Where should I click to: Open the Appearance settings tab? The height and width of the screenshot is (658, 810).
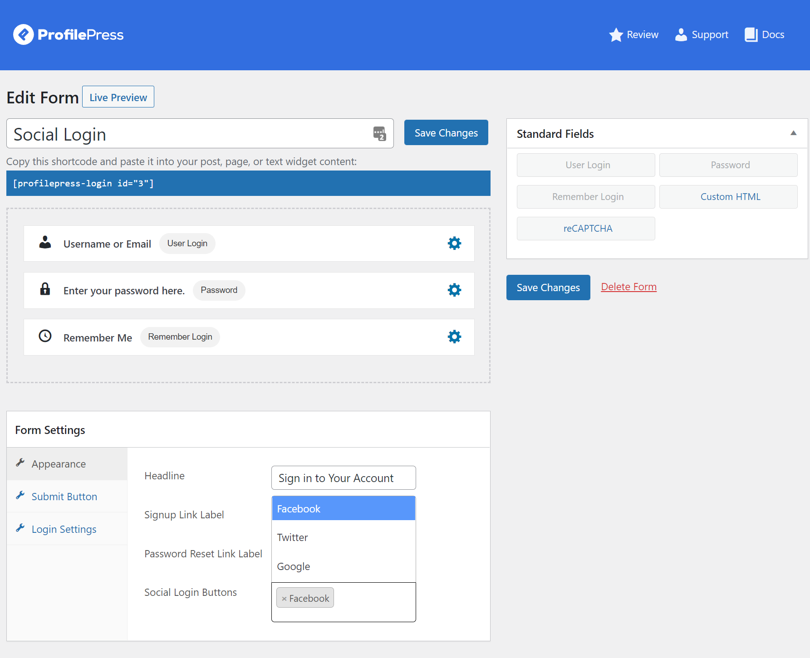click(67, 464)
